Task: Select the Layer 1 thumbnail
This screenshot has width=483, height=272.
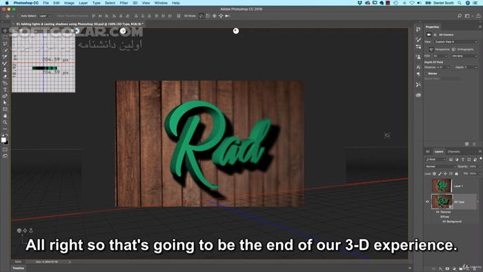Action: pos(442,186)
